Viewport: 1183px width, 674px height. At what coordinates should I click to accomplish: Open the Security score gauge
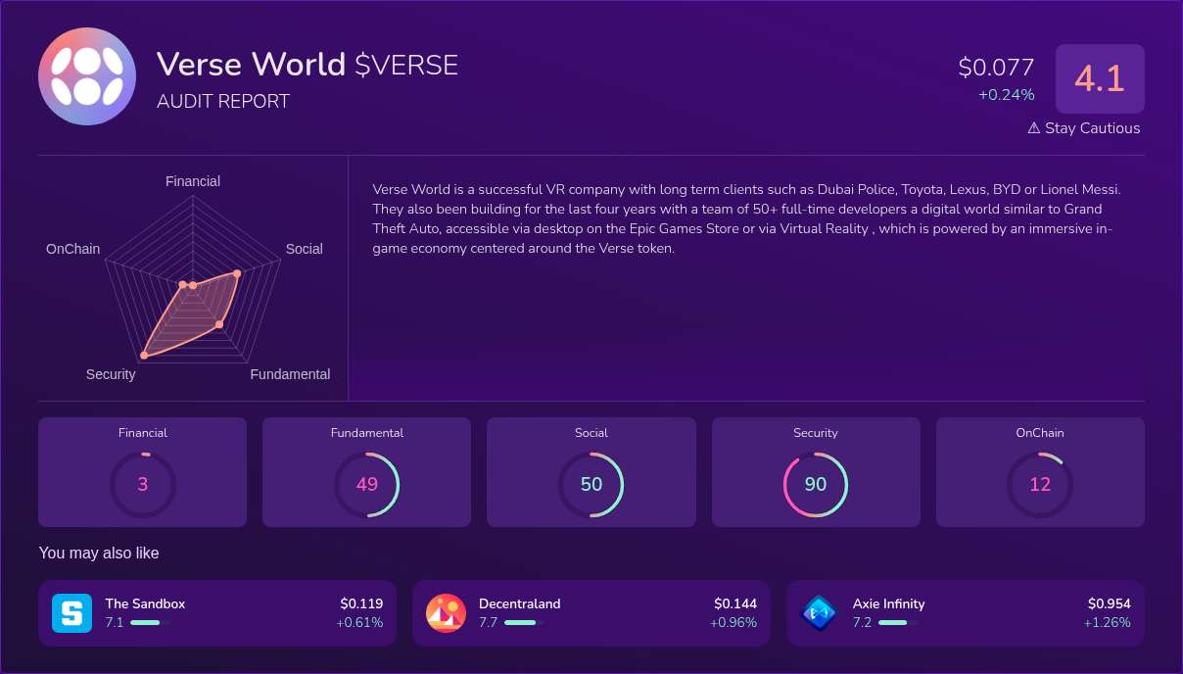coord(816,484)
